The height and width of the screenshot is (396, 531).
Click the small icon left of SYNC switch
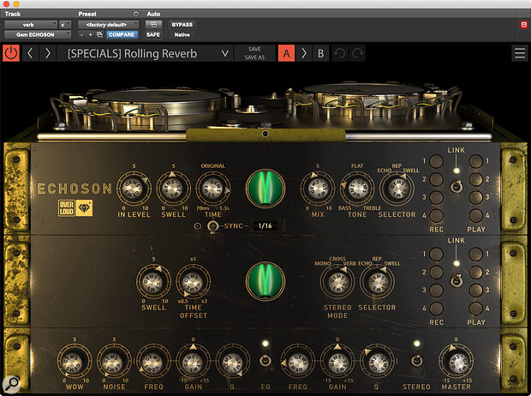(198, 225)
